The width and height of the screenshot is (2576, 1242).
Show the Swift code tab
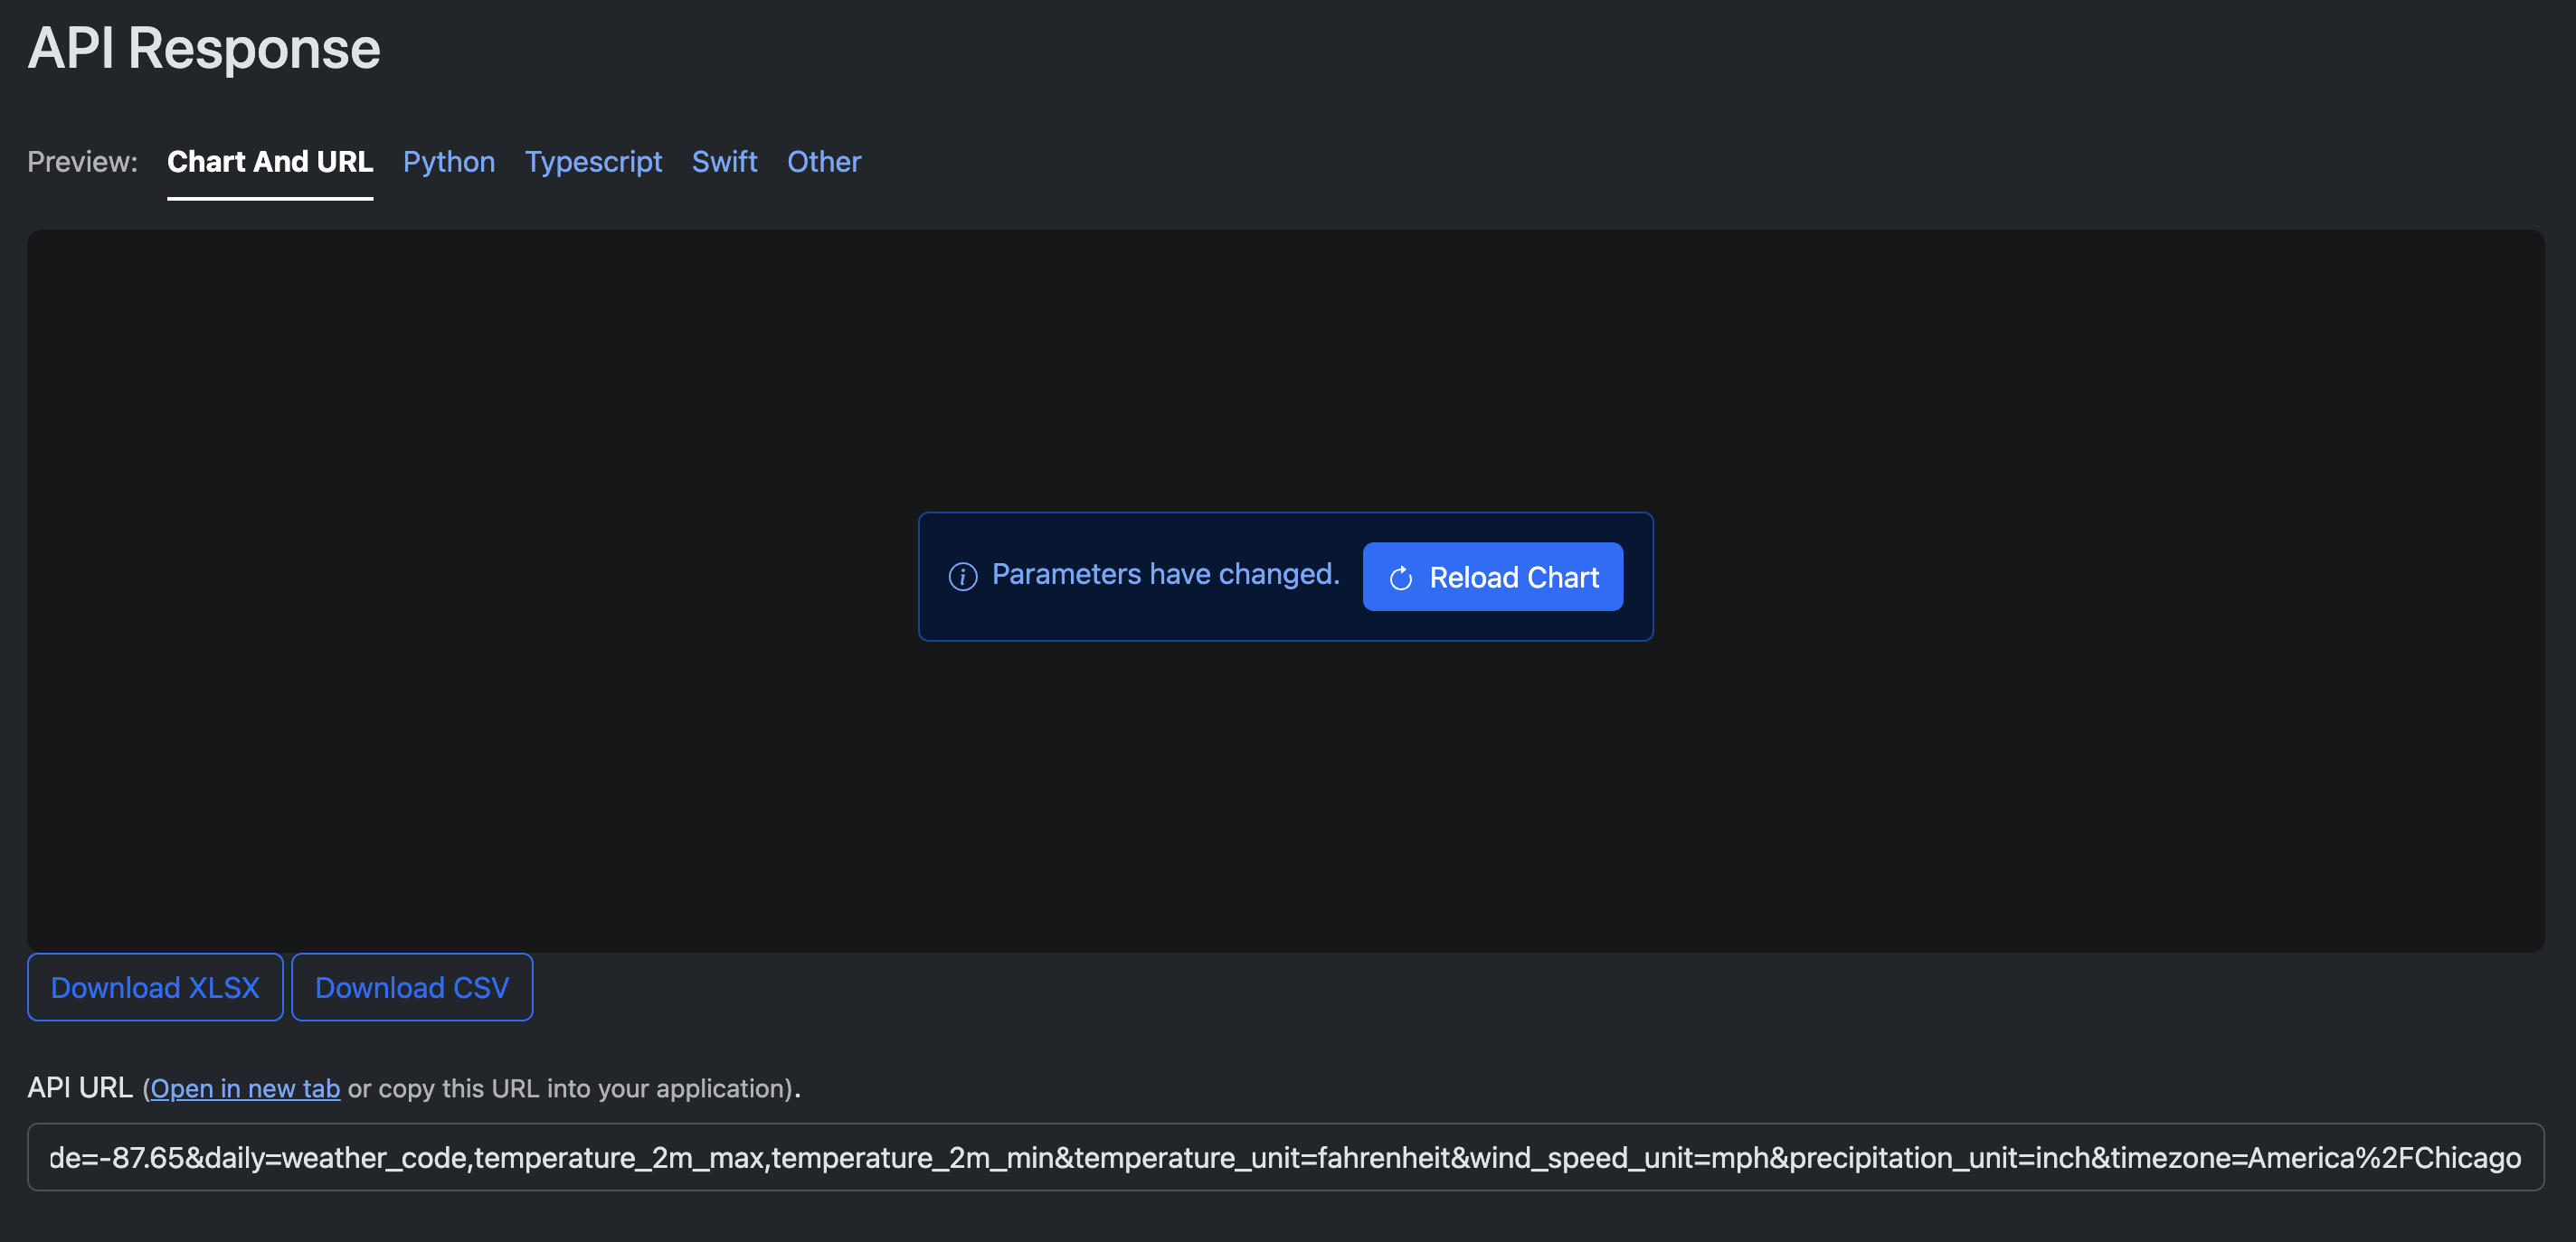point(724,162)
